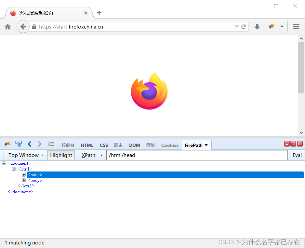Select the <document> opening tag node
The height and width of the screenshot is (248, 305).
pyautogui.click(x=20, y=163)
